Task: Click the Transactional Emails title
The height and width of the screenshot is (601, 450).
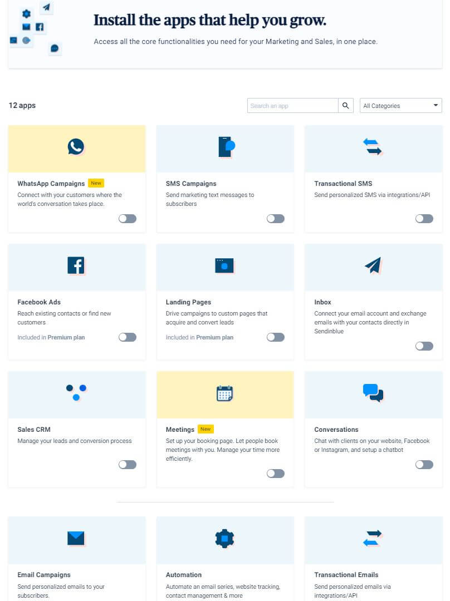Action: pyautogui.click(x=346, y=575)
